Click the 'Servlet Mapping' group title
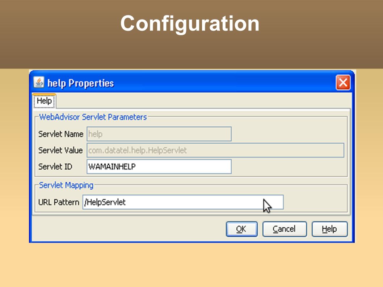Image resolution: width=383 pixels, height=287 pixels. click(66, 185)
